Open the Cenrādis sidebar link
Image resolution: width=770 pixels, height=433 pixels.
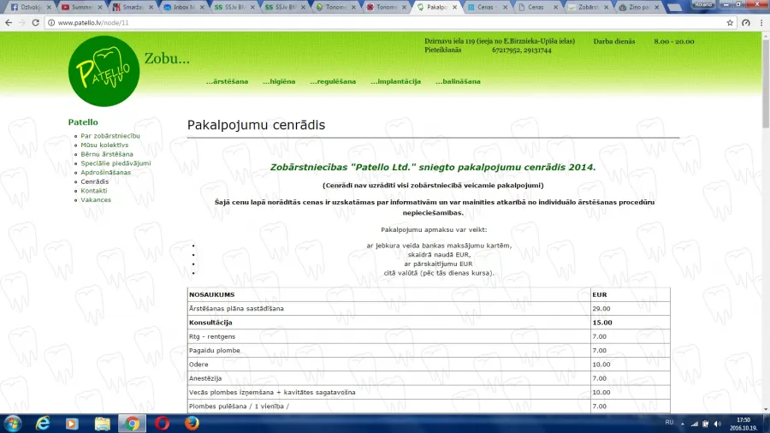pyautogui.click(x=95, y=181)
